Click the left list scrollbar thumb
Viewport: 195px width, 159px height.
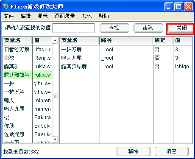(55, 96)
